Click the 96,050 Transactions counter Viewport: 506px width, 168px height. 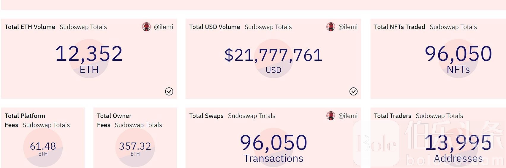click(x=273, y=143)
